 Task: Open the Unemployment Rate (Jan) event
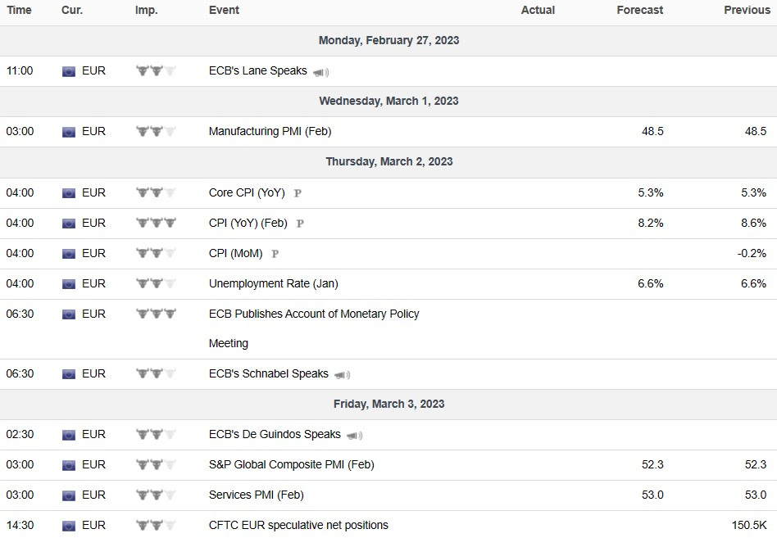point(273,283)
